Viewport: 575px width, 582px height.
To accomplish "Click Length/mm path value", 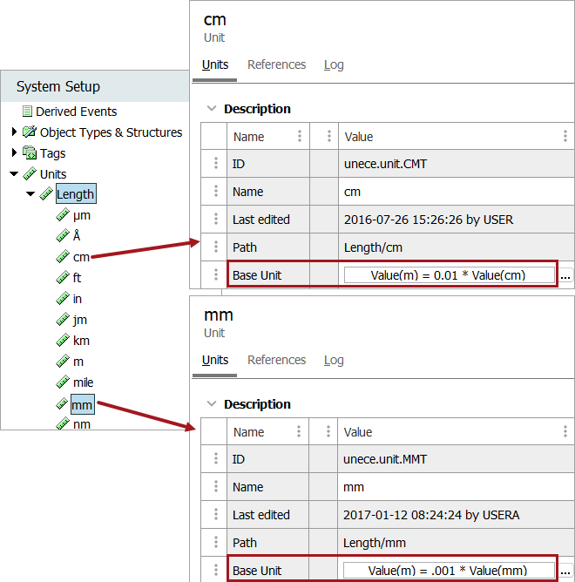I will click(x=374, y=543).
